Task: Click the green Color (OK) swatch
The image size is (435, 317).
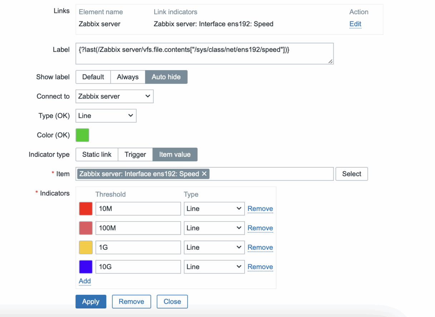Action: (82, 135)
